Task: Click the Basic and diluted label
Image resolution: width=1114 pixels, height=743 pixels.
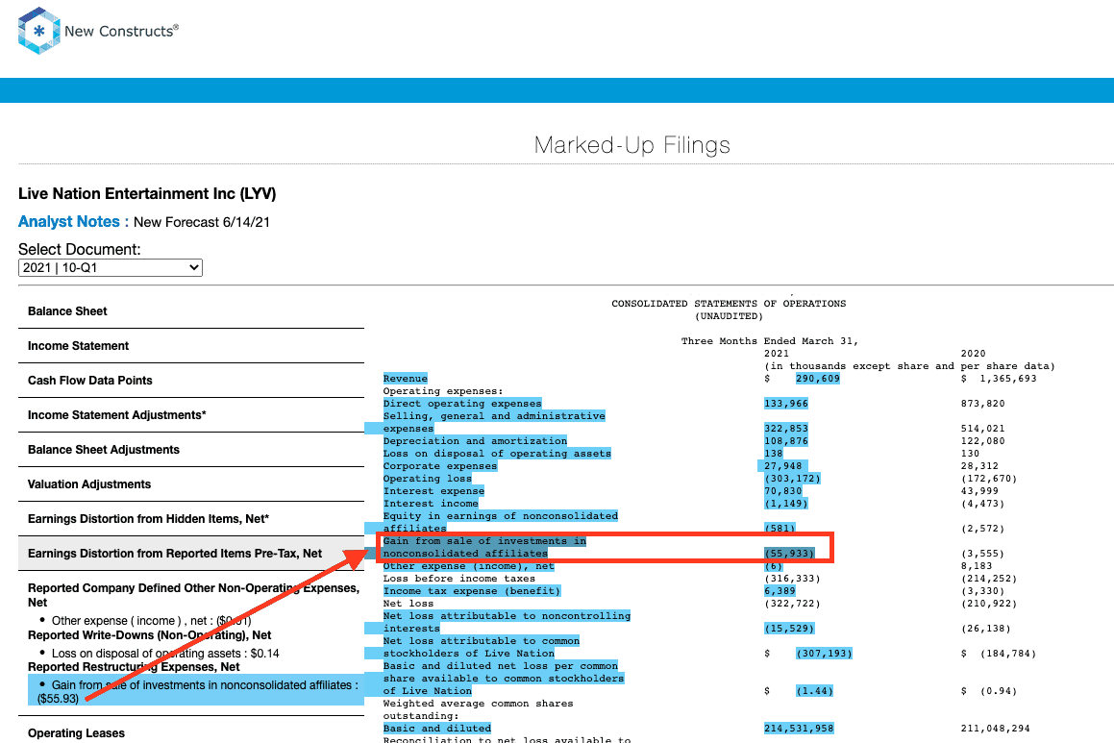Action: pyautogui.click(x=437, y=729)
